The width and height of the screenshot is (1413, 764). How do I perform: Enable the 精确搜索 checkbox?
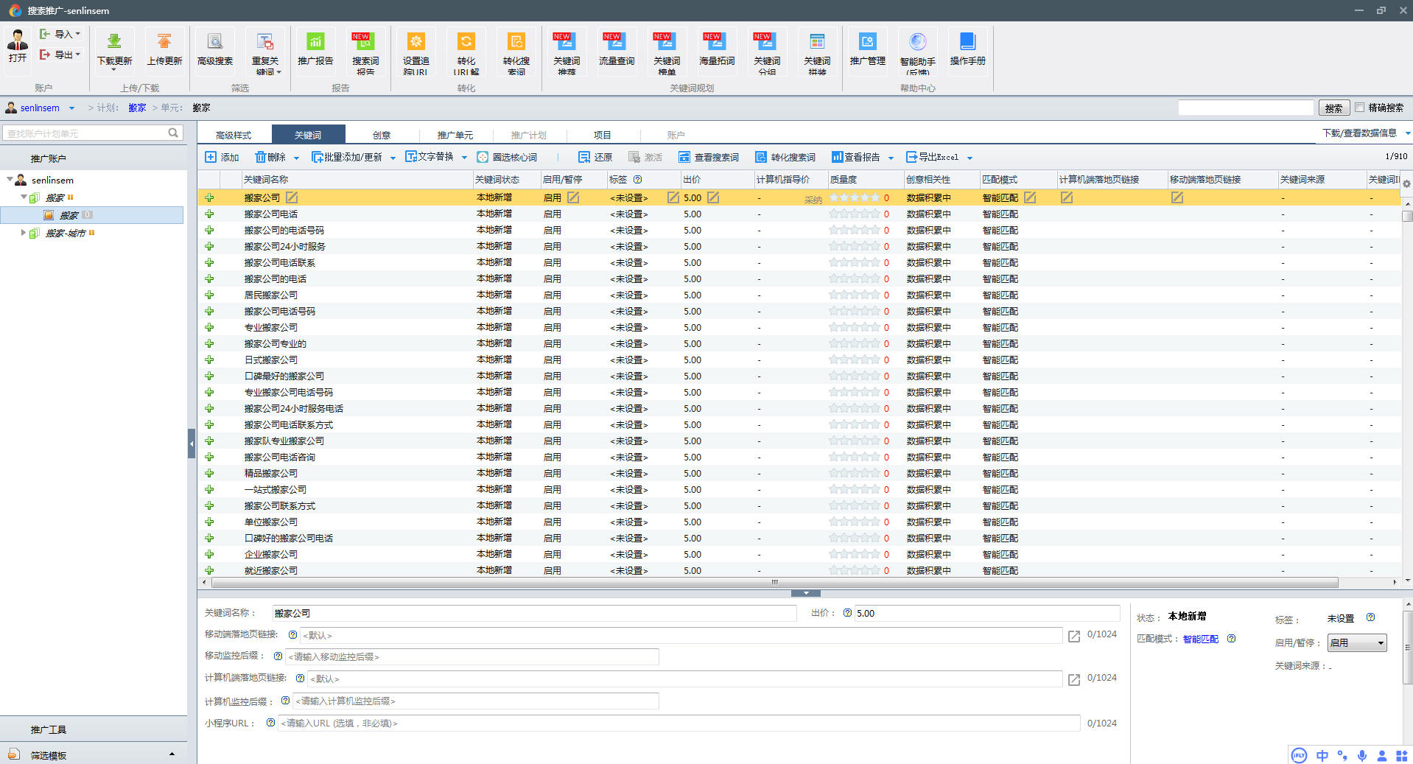click(1360, 108)
